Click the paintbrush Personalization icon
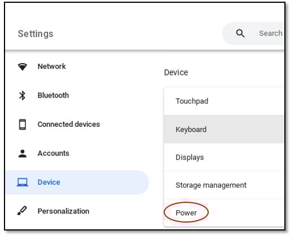 22,211
